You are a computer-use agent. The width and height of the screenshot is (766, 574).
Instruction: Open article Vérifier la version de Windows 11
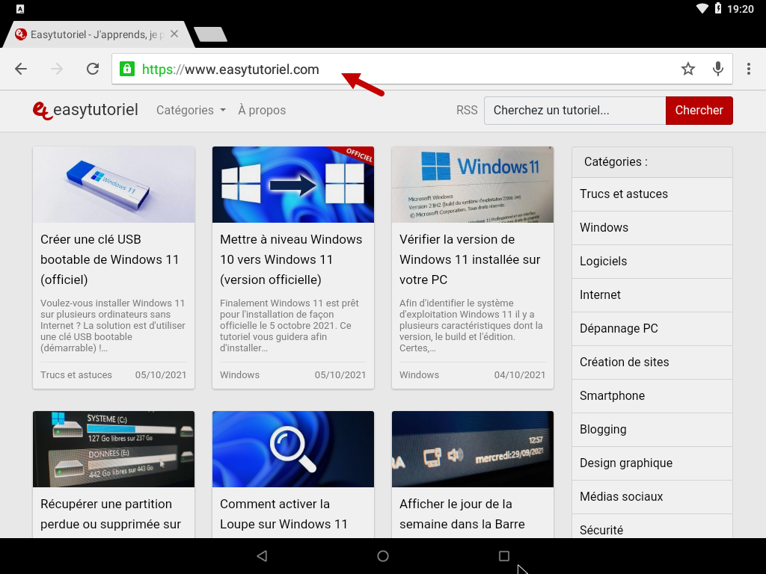click(470, 259)
